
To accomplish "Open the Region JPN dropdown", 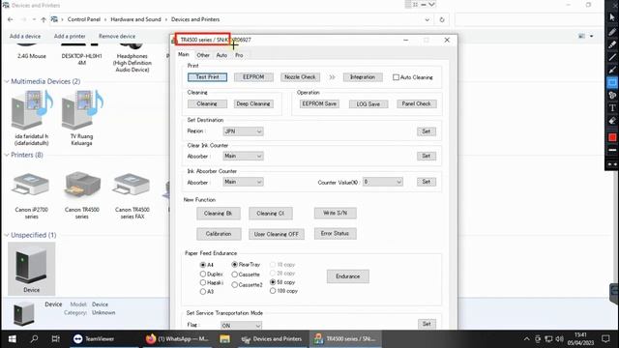I will click(243, 131).
